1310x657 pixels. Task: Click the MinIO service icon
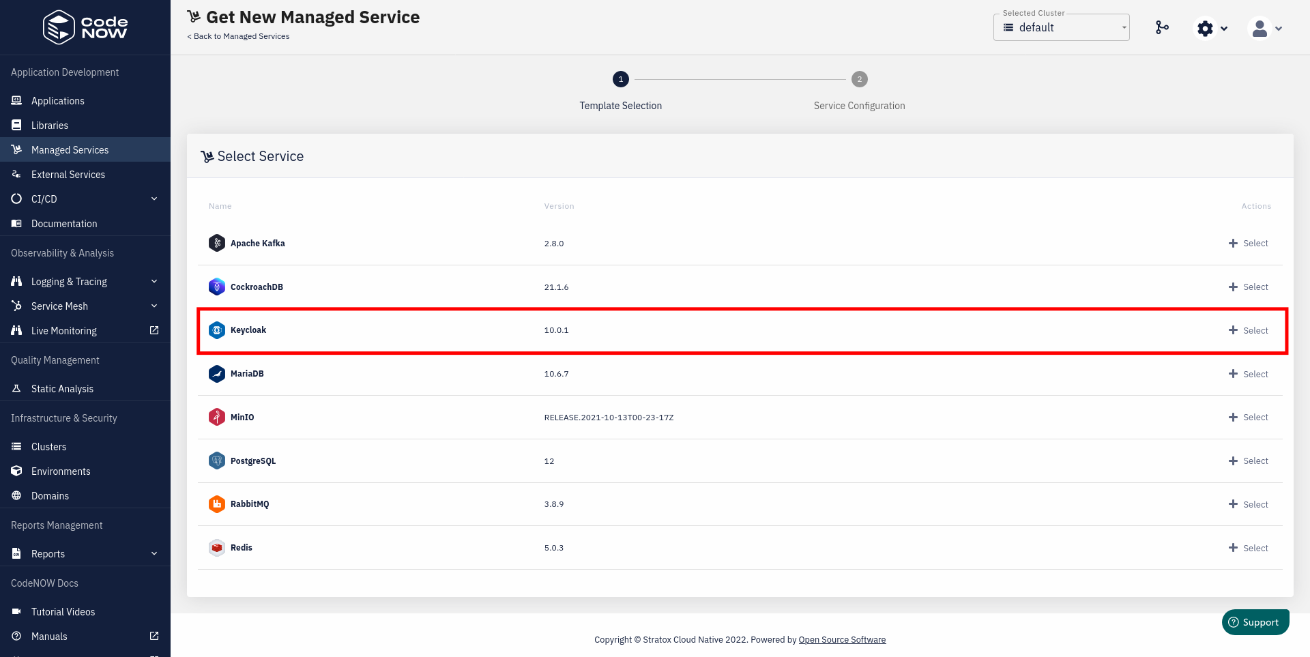(x=217, y=417)
